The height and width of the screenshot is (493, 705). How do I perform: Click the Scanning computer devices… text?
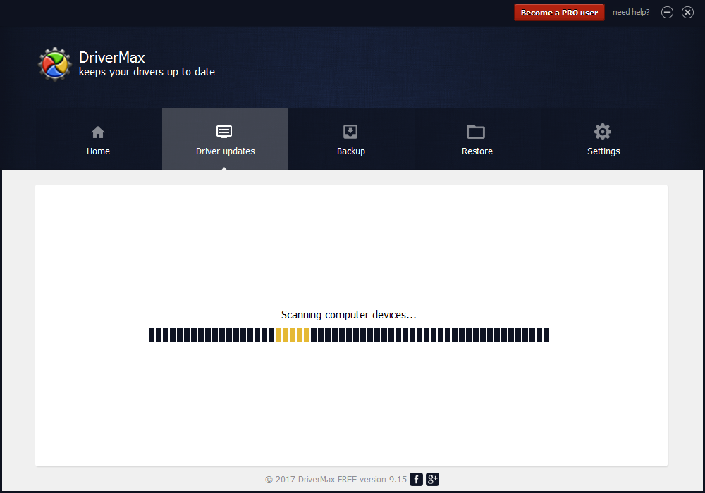348,315
